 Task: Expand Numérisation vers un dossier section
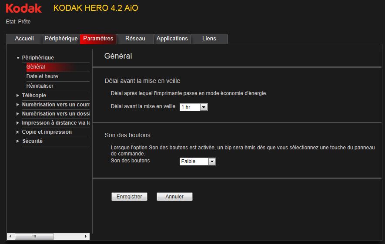click(18, 114)
